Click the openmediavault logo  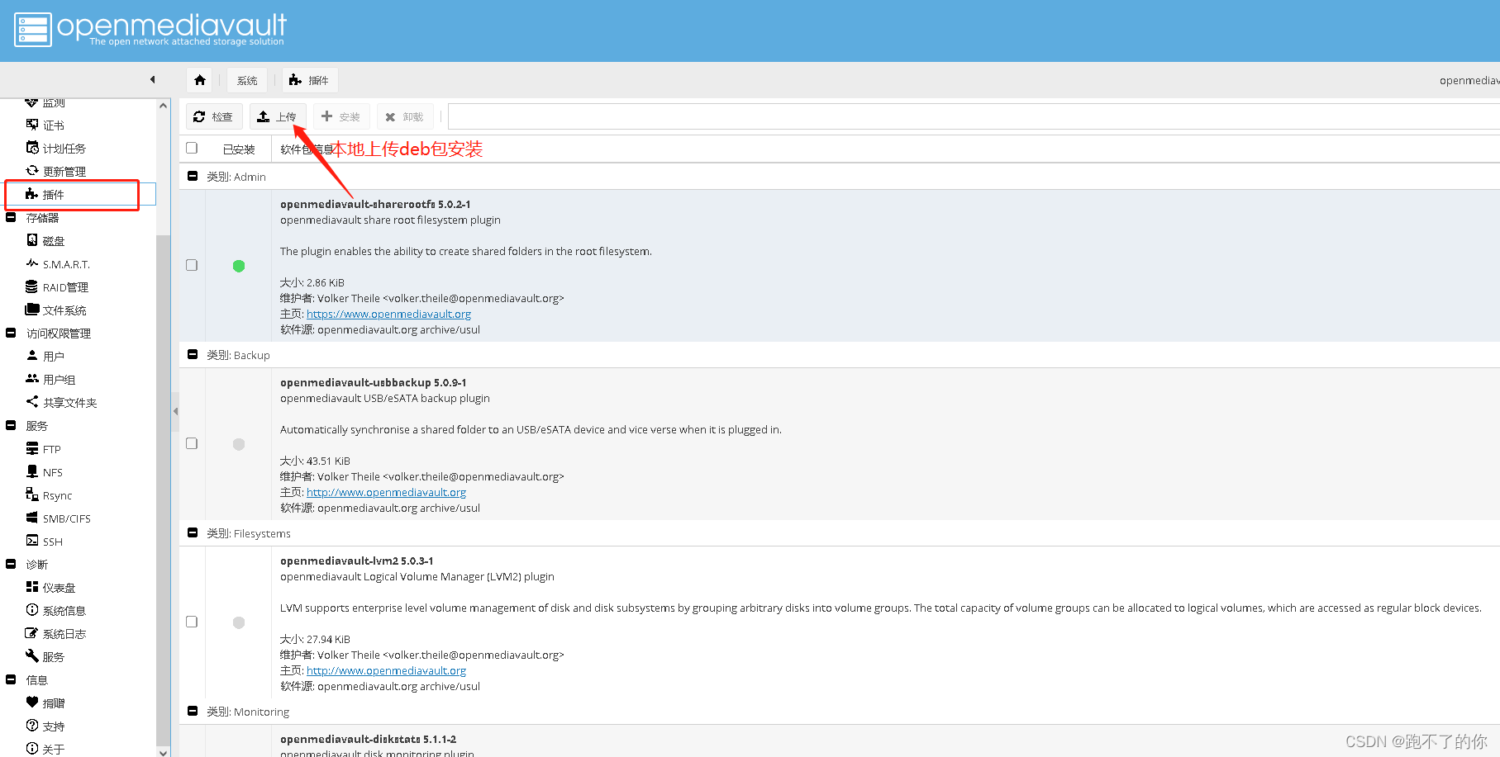coord(150,29)
